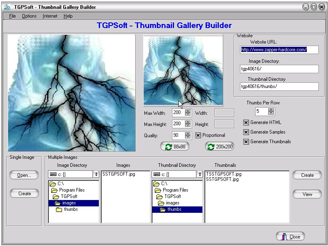Disable the Generate HTML checkbox
The image size is (328, 246).
click(x=246, y=122)
